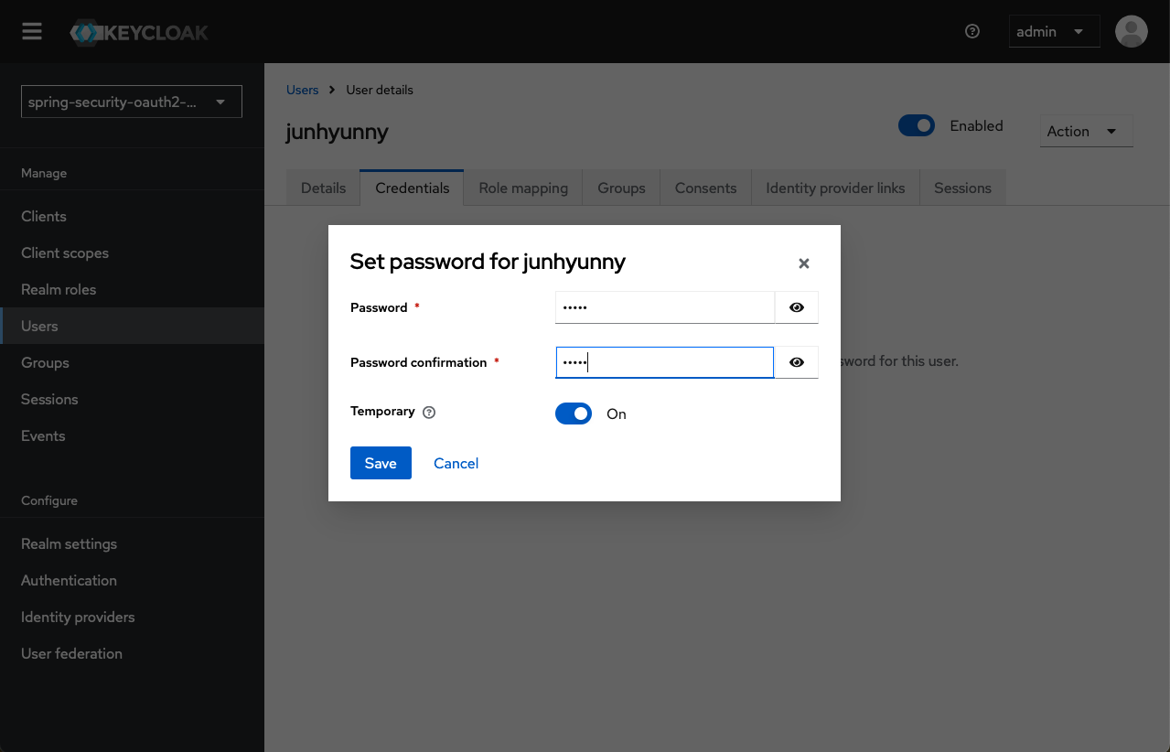Screen dimensions: 1170x752
Task: Open Identity providers in the sidebar
Action: (132, 617)
